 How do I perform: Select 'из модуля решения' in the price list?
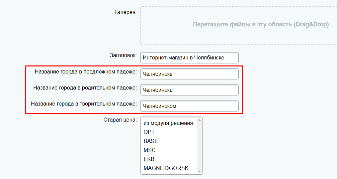pos(169,123)
